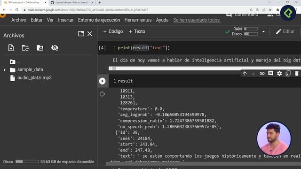The width and height of the screenshot is (301, 169).
Task: Click '53.63 GB de espacio disponible' text
Action: (x=67, y=161)
